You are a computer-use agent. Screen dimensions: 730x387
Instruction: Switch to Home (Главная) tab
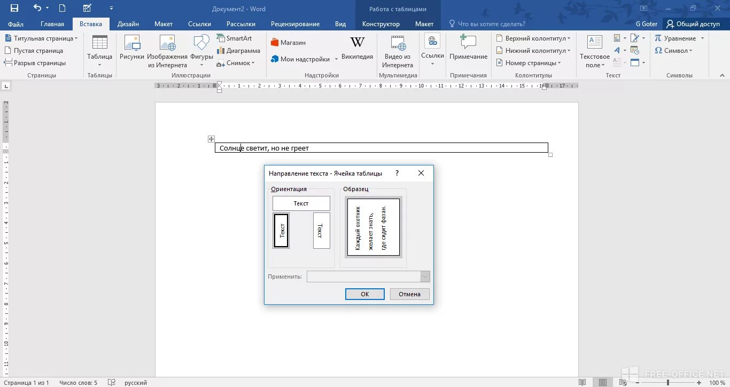(x=52, y=24)
